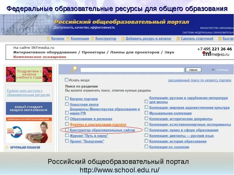Open Коллекция: право в сфере образования
Screen dimensions: 234x175
click(184, 130)
